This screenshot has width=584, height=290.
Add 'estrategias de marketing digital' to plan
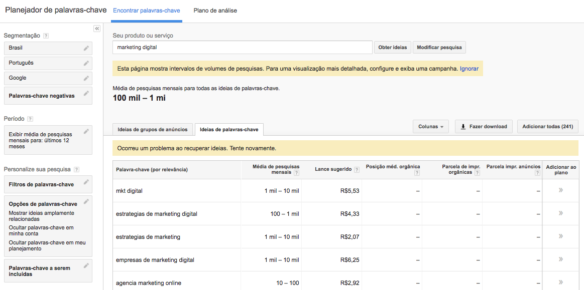pos(560,213)
